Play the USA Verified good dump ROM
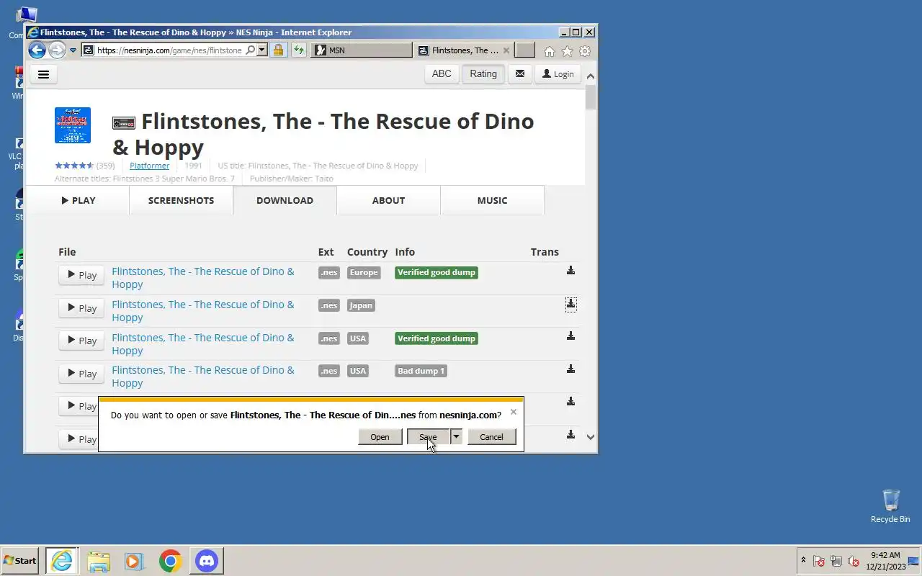 tap(81, 341)
